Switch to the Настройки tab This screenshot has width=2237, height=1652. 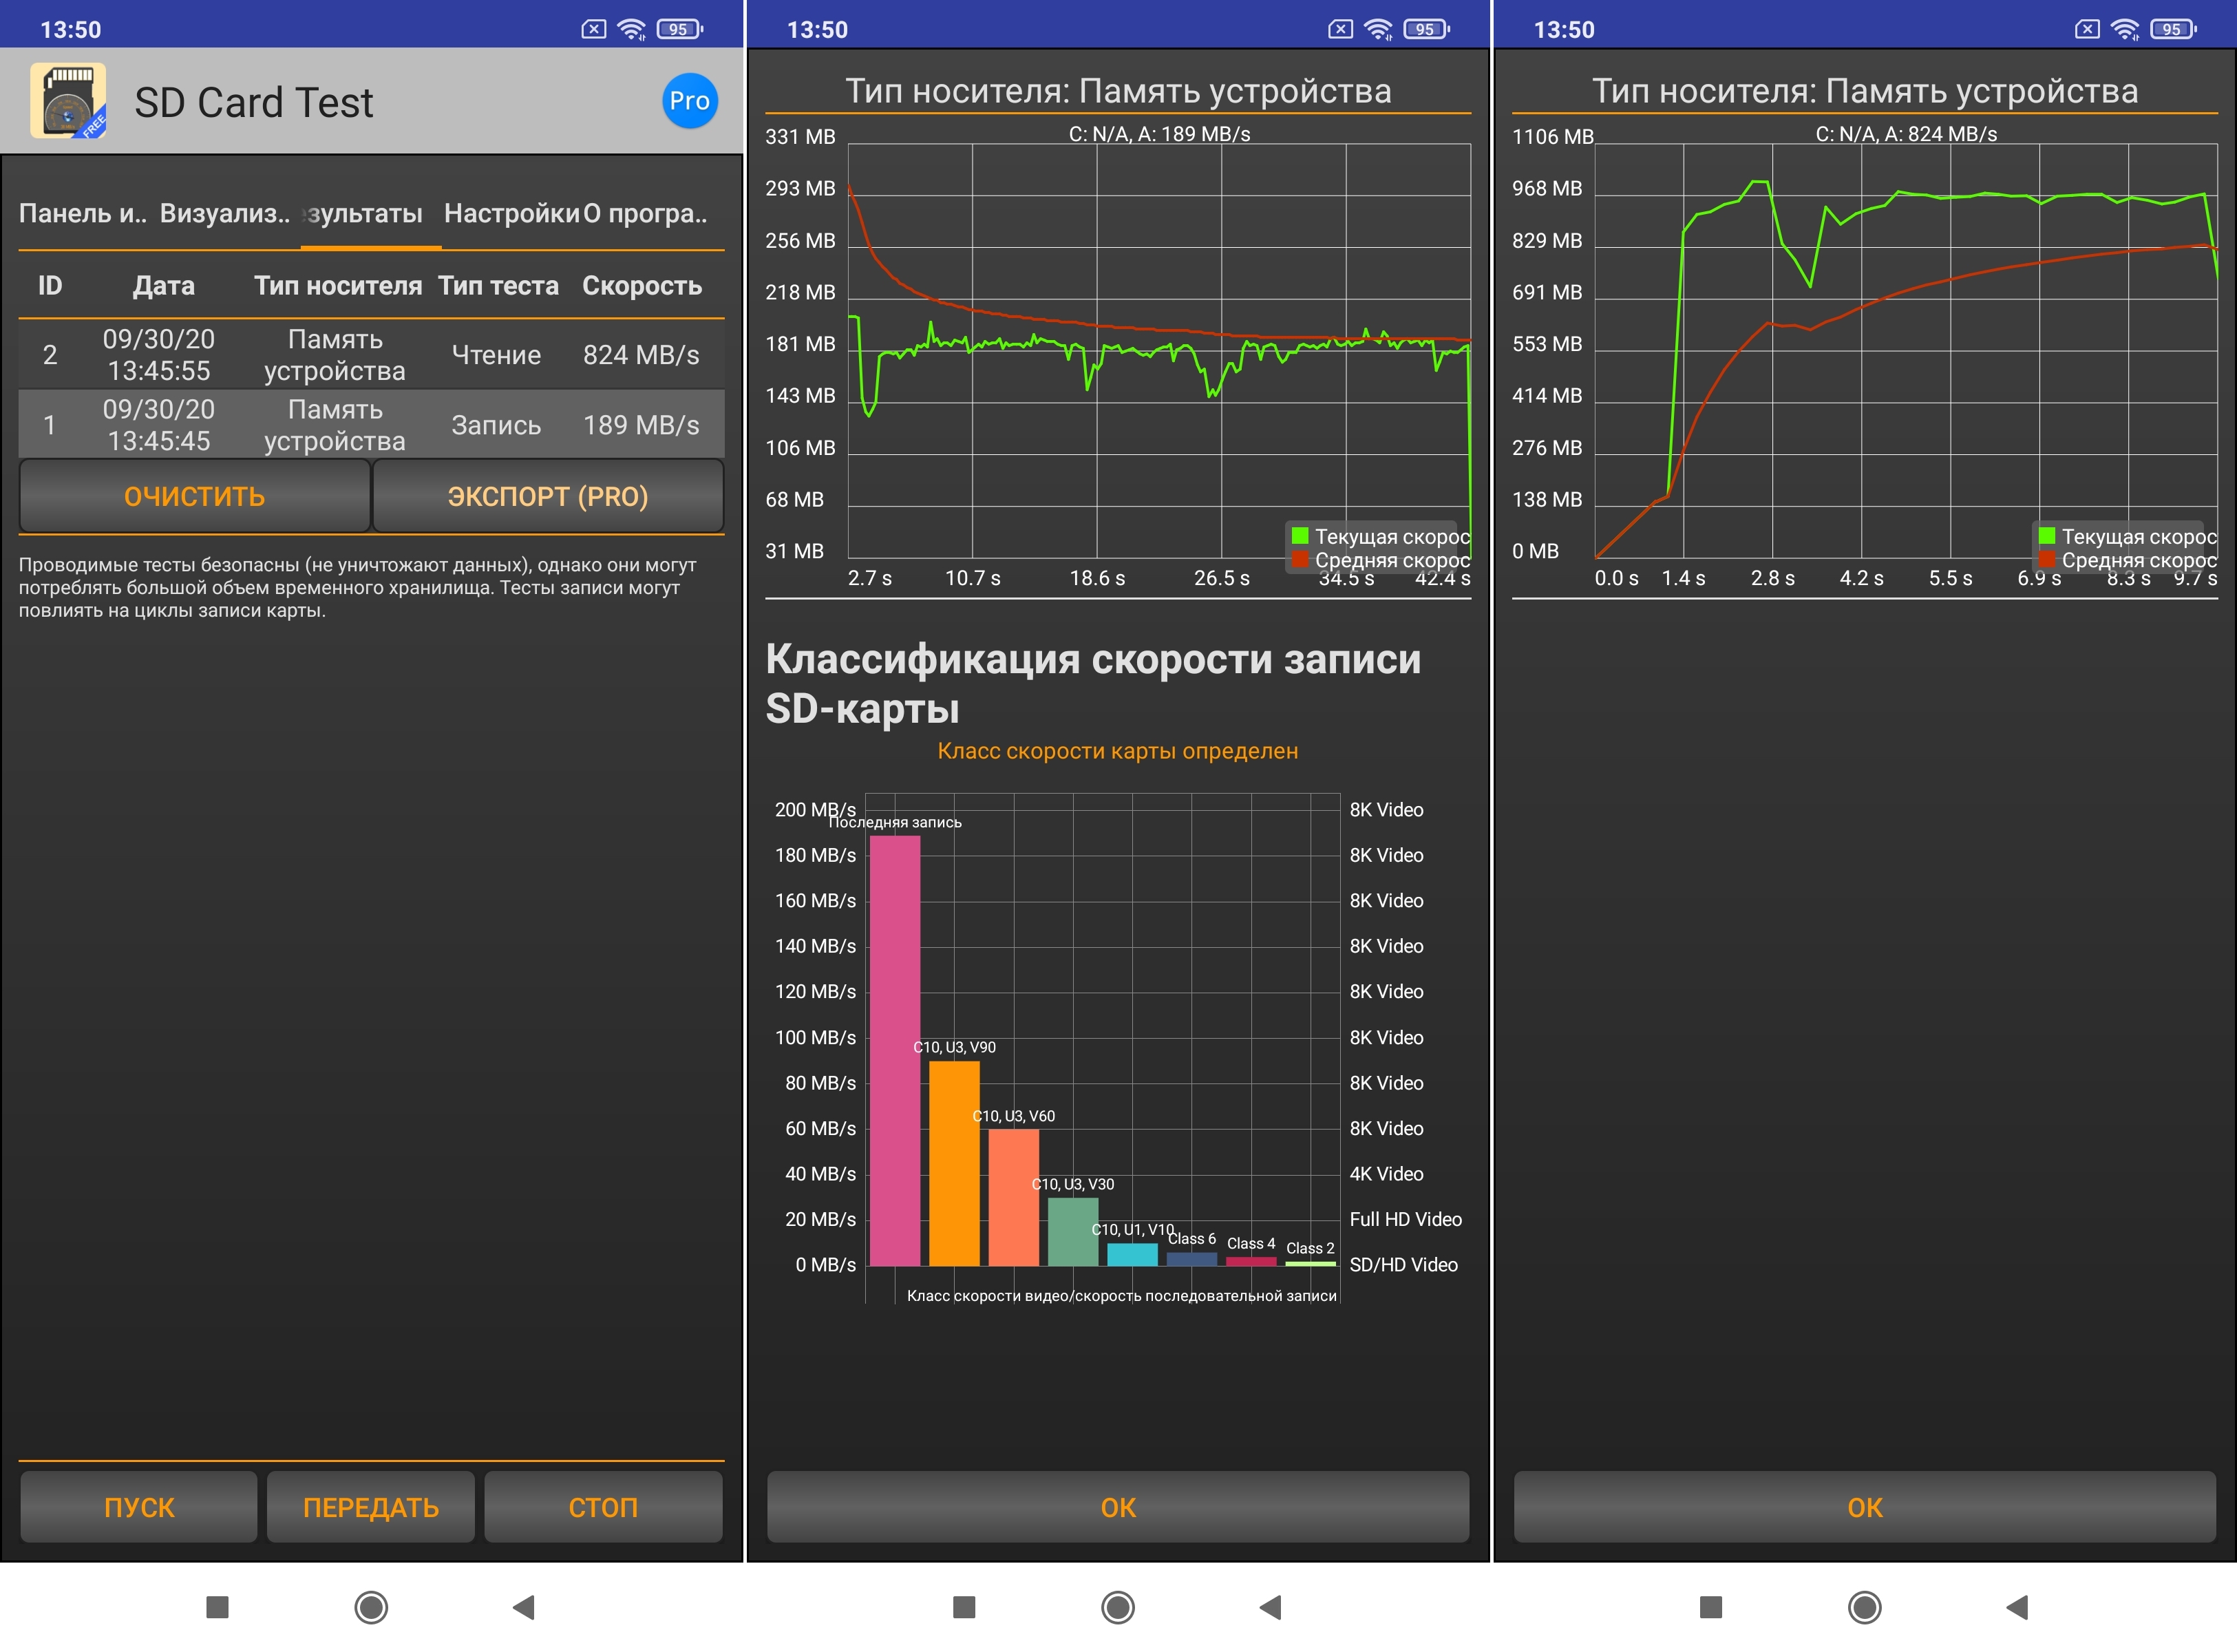(511, 213)
